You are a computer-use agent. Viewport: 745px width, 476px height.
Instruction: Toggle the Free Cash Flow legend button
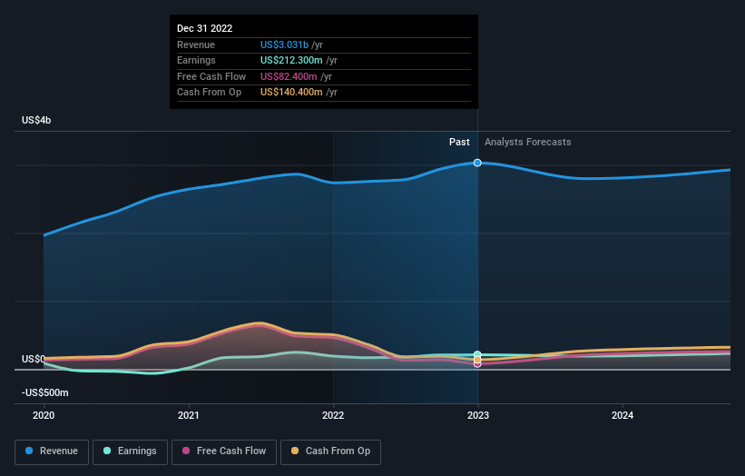click(x=224, y=451)
